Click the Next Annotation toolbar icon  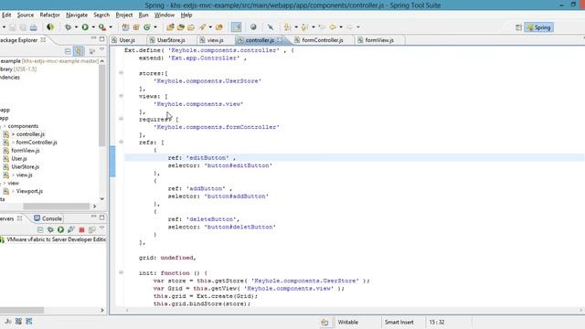[x=287, y=27]
